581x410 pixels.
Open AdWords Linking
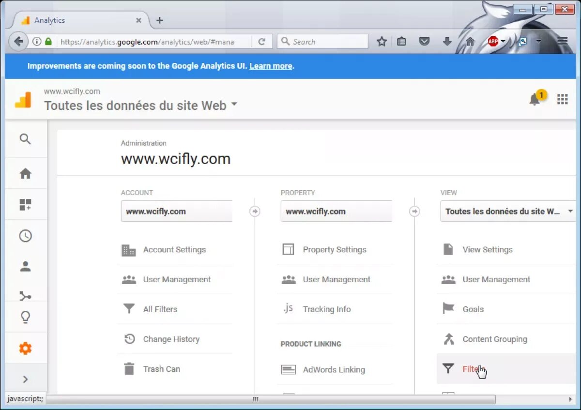pos(335,370)
